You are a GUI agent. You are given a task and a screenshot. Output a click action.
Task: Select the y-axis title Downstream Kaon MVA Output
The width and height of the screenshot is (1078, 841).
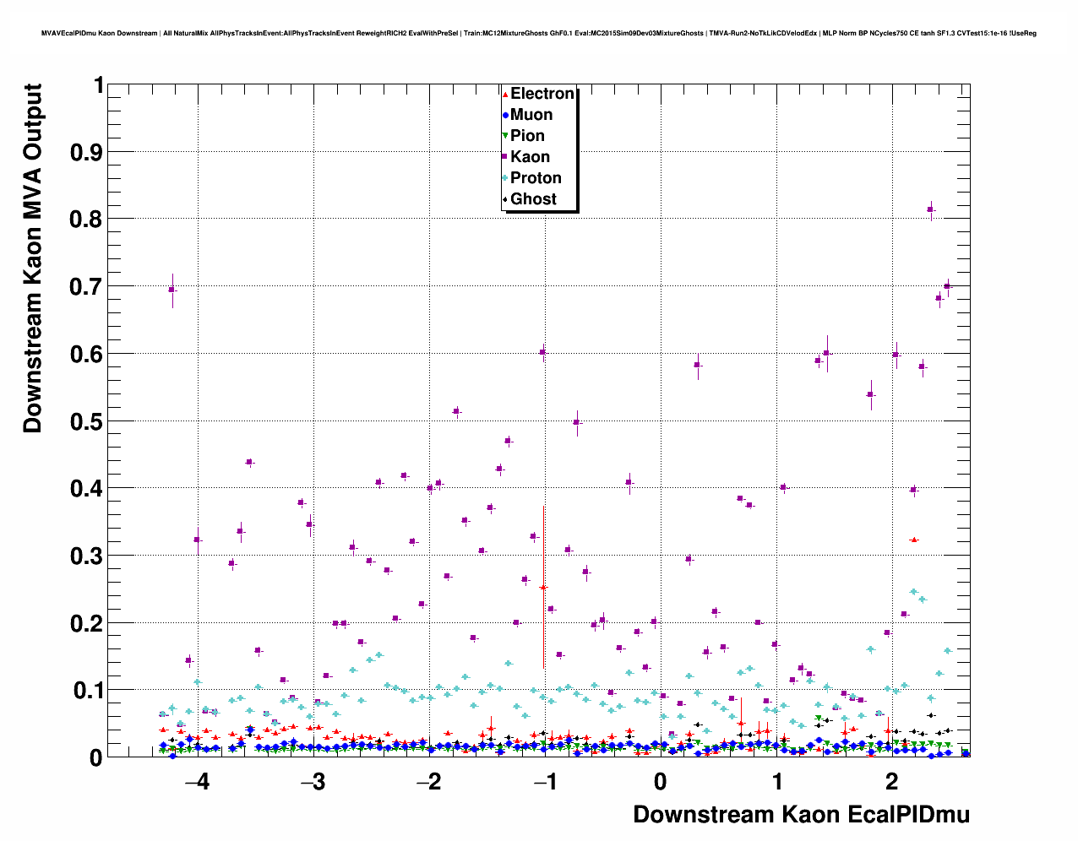coord(32,258)
